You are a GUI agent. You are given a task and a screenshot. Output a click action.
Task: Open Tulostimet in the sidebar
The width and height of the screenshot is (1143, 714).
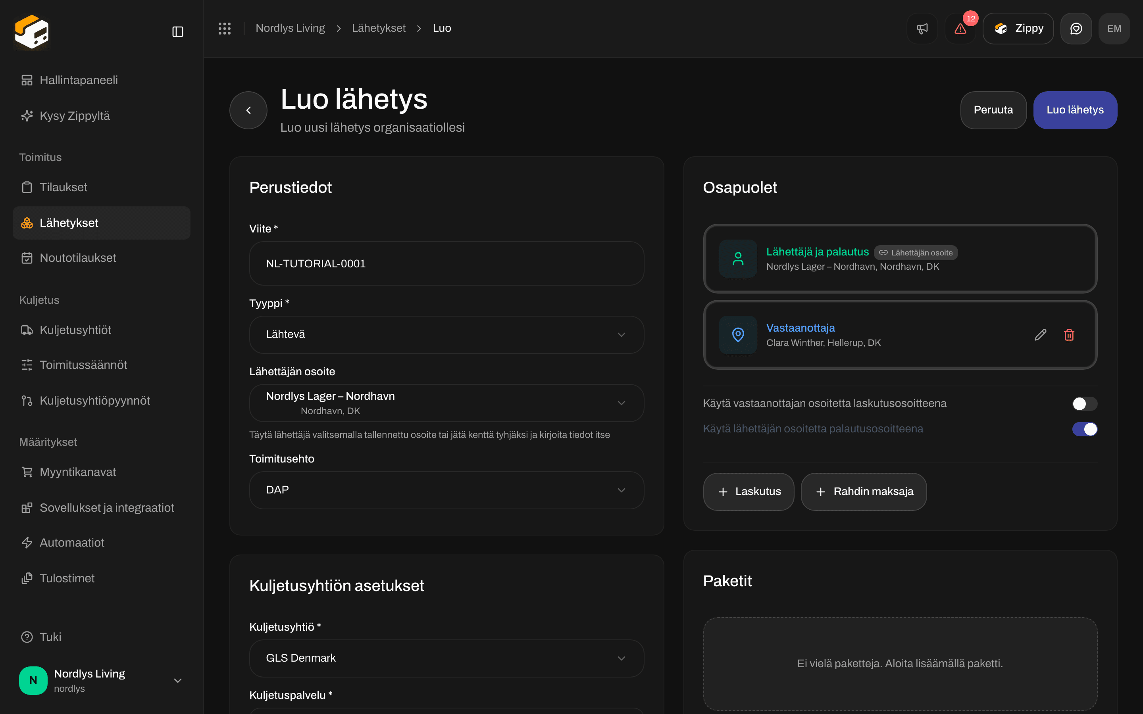pos(102,578)
